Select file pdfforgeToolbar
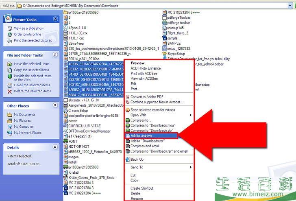The image size is (296, 201). pyautogui.click(x=179, y=17)
